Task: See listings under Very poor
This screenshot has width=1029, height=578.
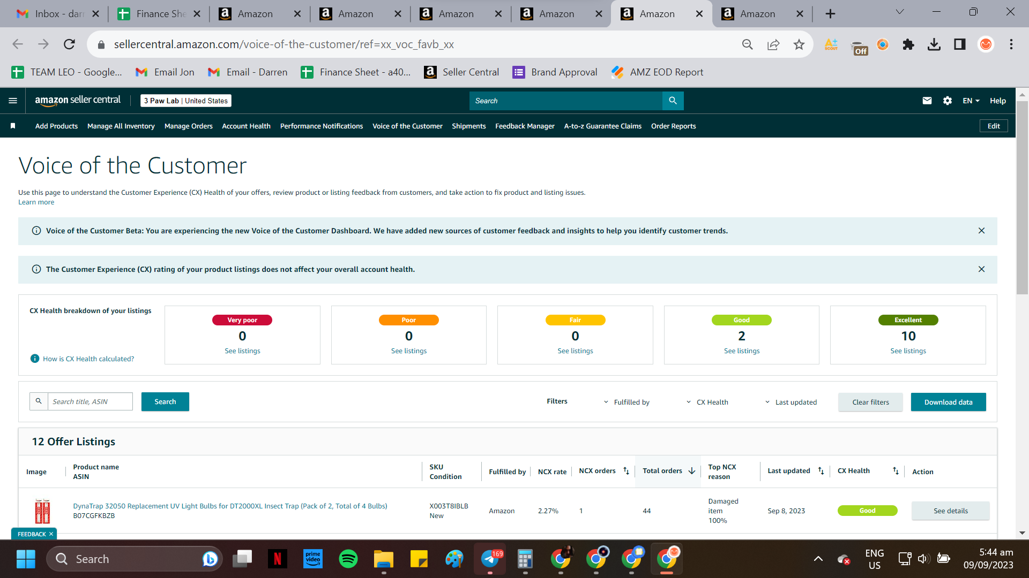Action: (x=242, y=351)
